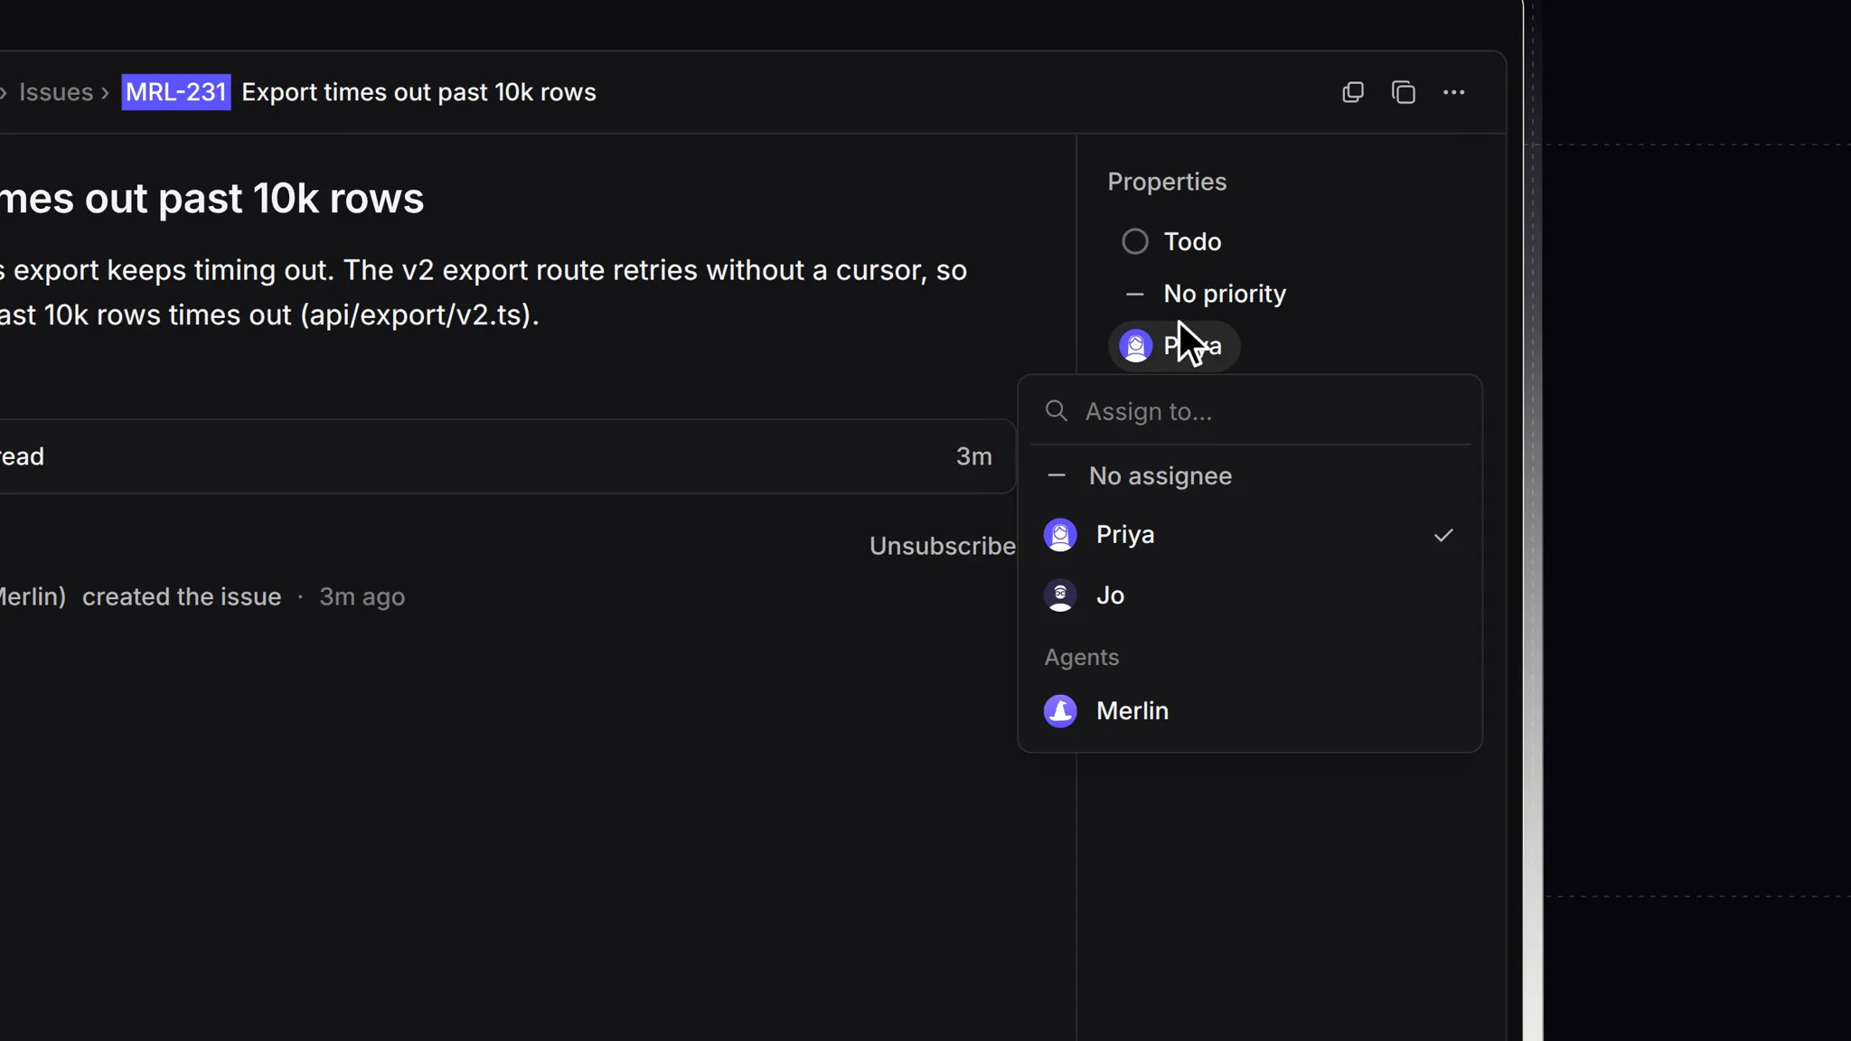Assign the issue to agent Merlin

pyautogui.click(x=1250, y=711)
